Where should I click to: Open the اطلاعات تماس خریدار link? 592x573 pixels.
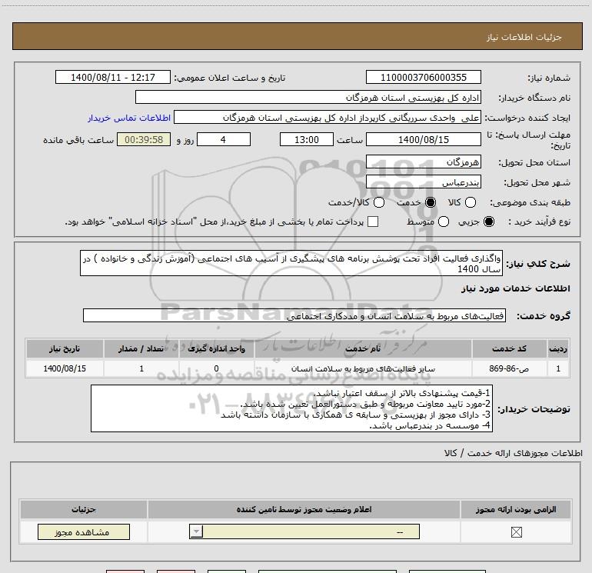point(129,118)
